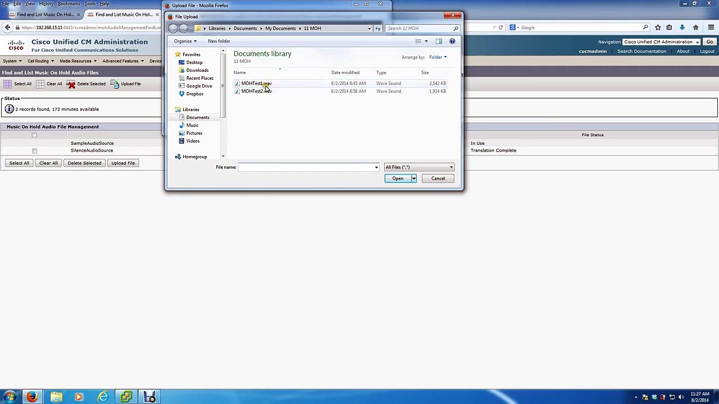The width and height of the screenshot is (719, 404).
Task: Open the view options dropdown arrow
Action: (x=426, y=41)
